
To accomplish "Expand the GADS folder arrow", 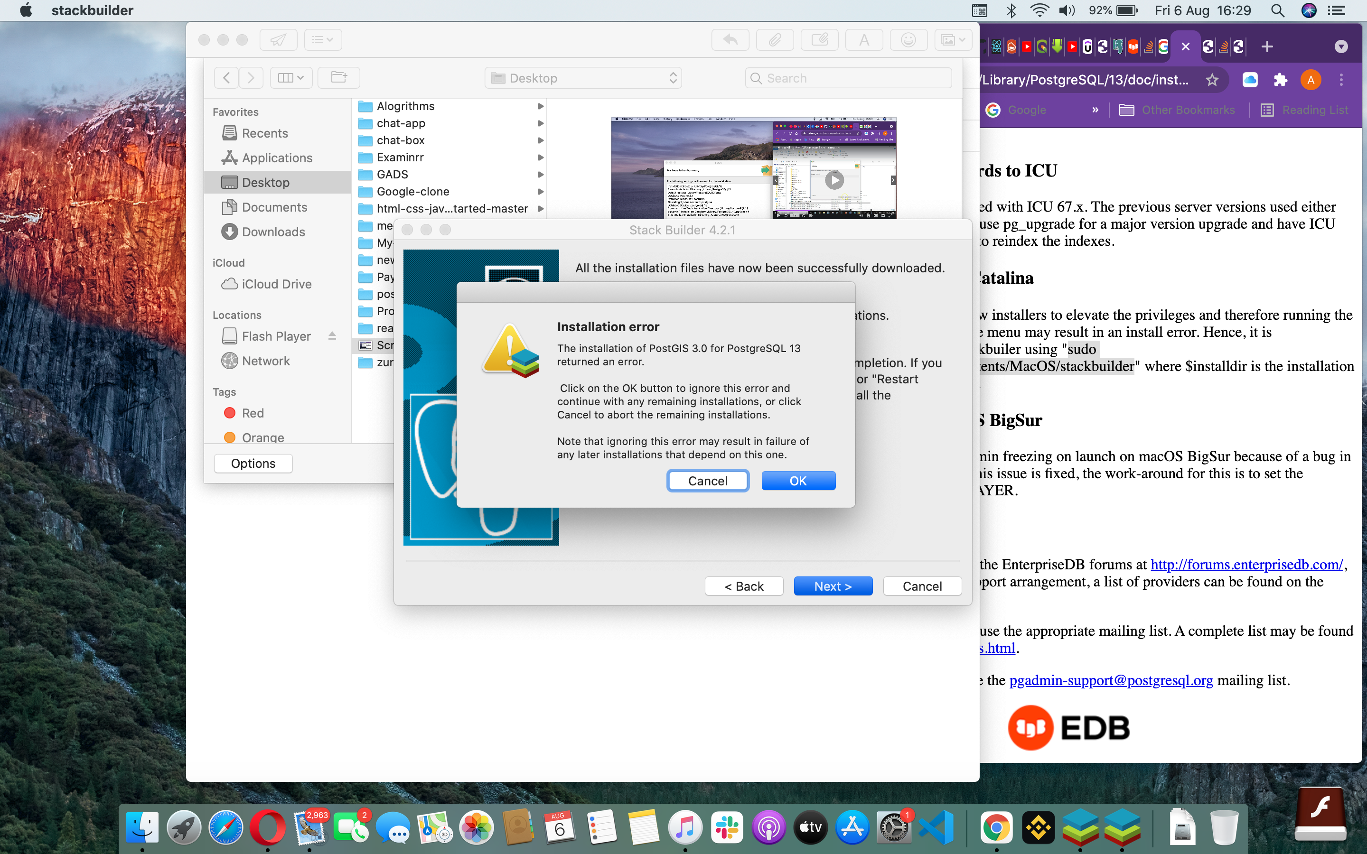I will (x=541, y=175).
